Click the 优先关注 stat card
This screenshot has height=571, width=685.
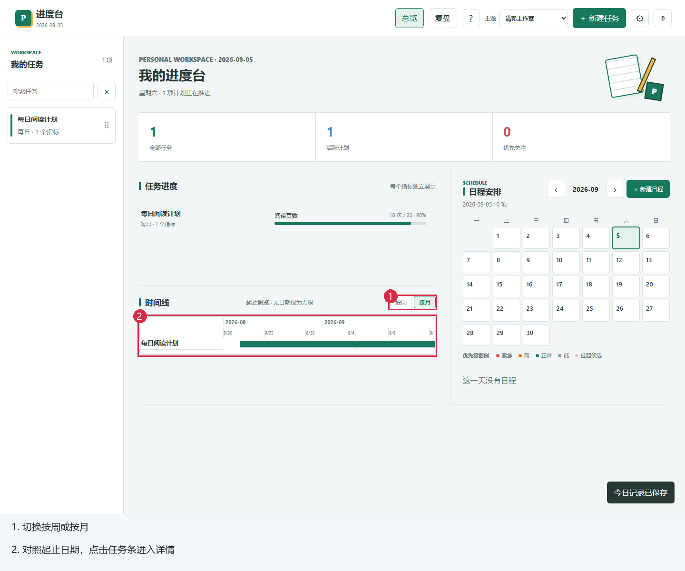(x=581, y=137)
